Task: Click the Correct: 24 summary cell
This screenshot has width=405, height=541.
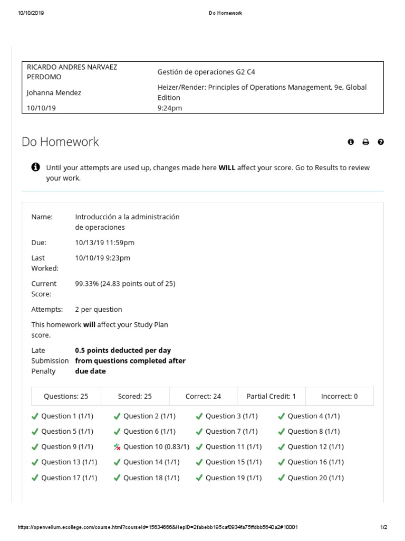Action: pos(203,396)
